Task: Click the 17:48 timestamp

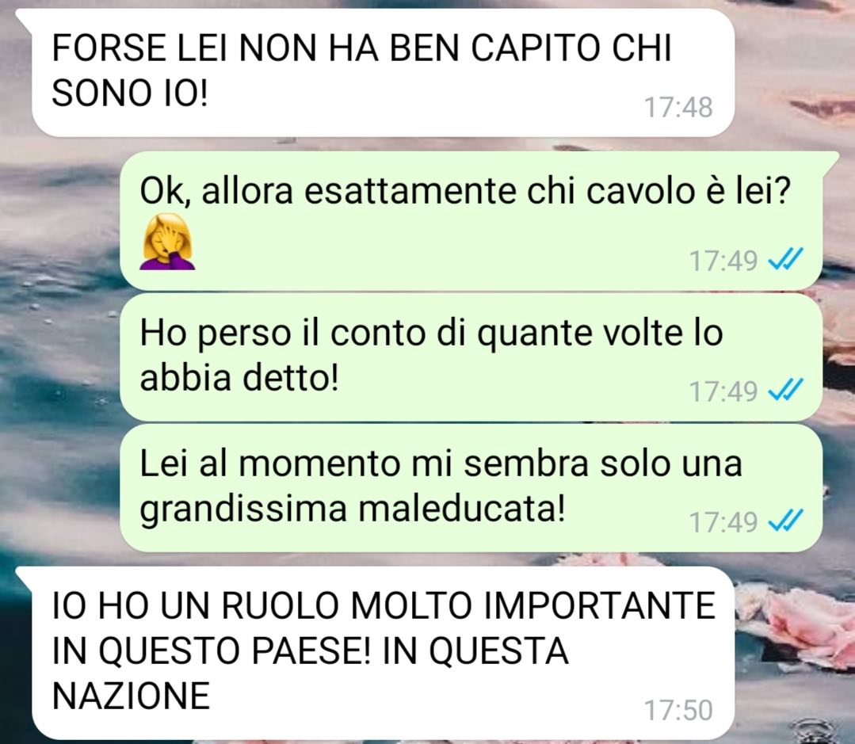Action: tap(678, 108)
